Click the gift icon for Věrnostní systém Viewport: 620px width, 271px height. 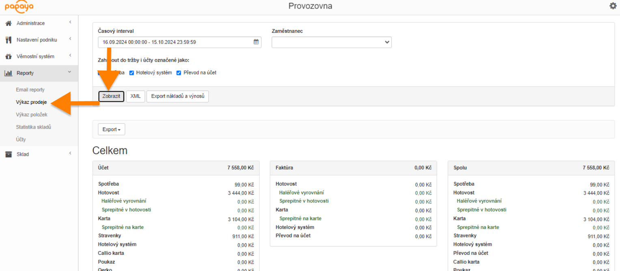click(x=8, y=56)
